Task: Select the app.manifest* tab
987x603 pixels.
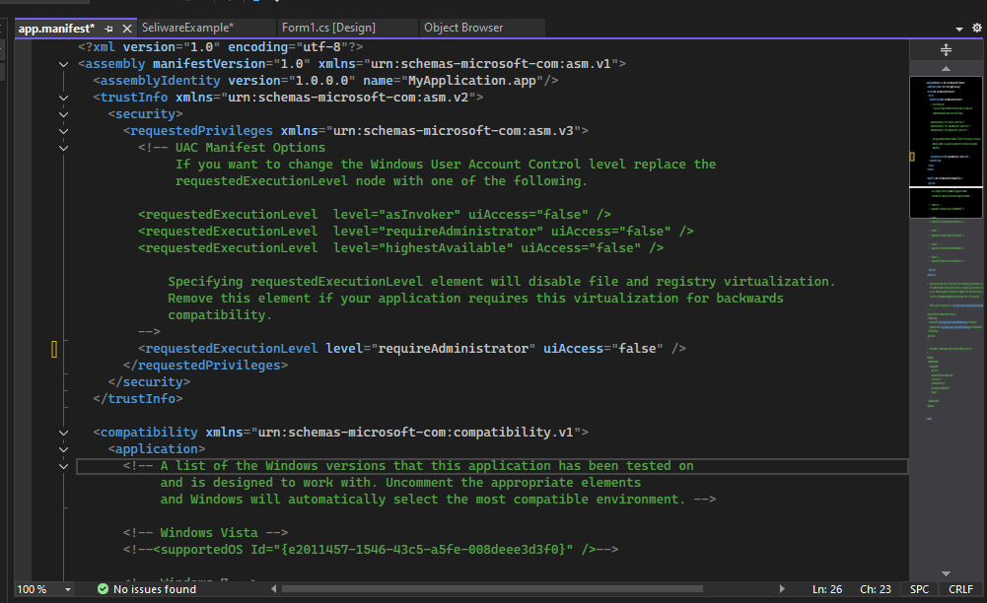Action: (x=56, y=29)
